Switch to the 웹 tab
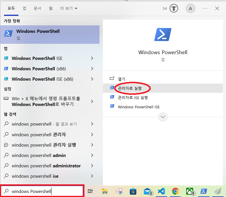The image size is (226, 197). (x=51, y=8)
